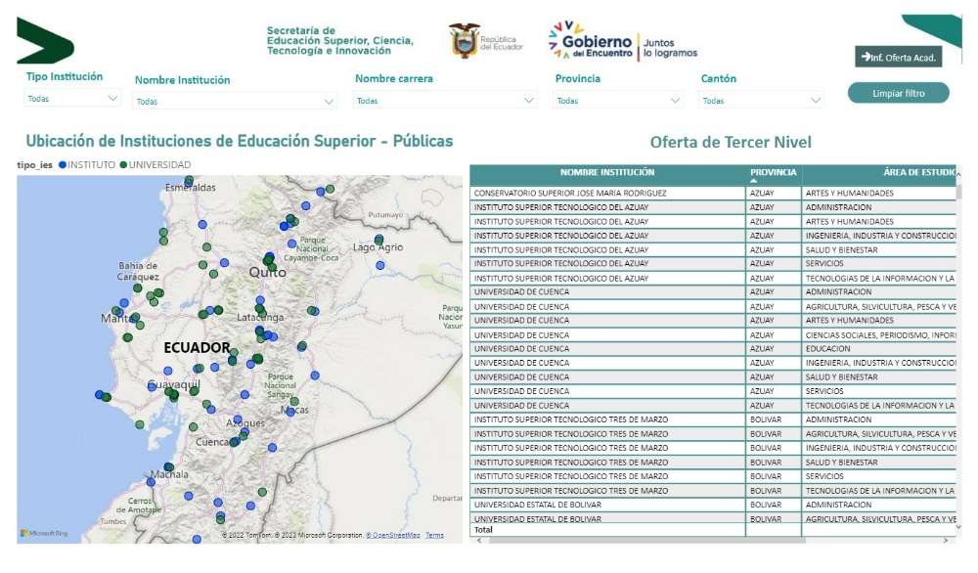Click the República del Ecuador coat of arms
Image resolution: width=978 pixels, height=573 pixels.
coord(464,41)
